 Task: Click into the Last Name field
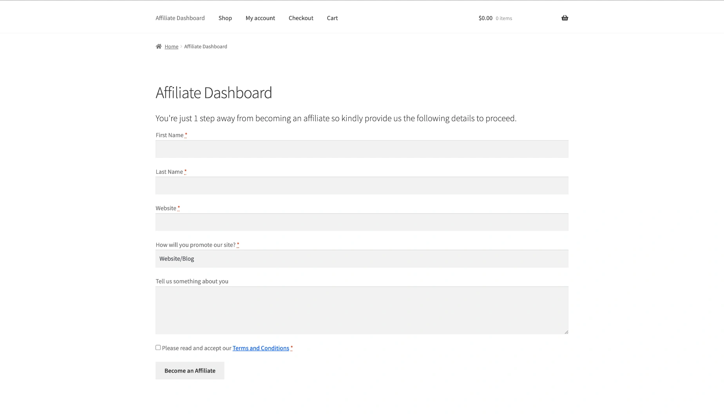[362, 186]
